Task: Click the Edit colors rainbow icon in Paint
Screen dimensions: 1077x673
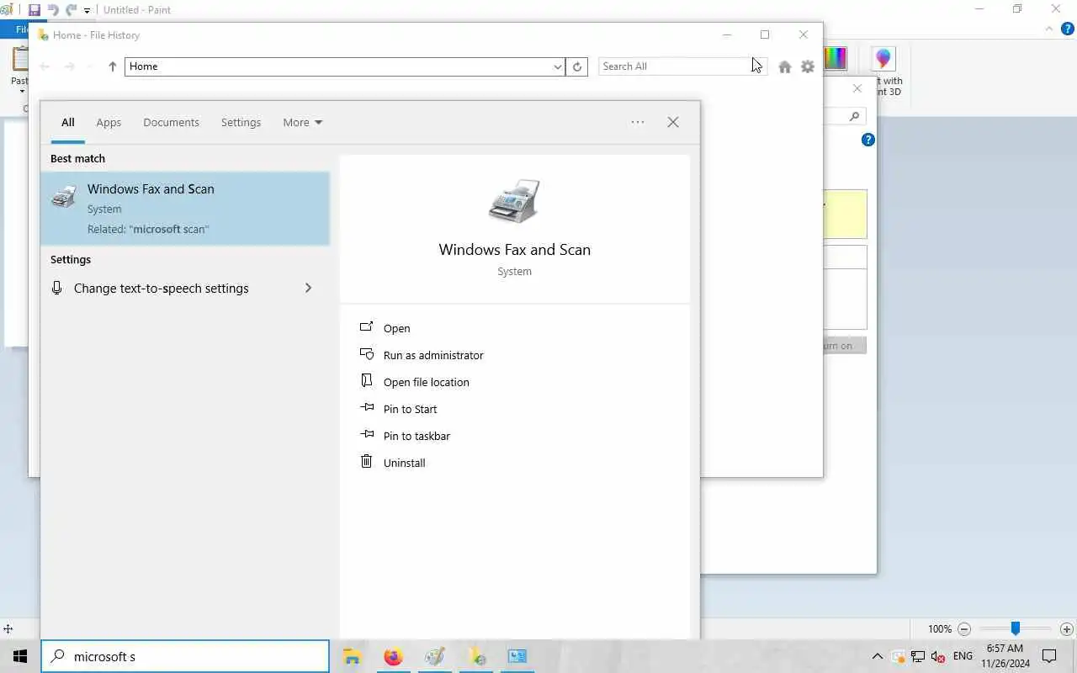Action: pyautogui.click(x=835, y=58)
